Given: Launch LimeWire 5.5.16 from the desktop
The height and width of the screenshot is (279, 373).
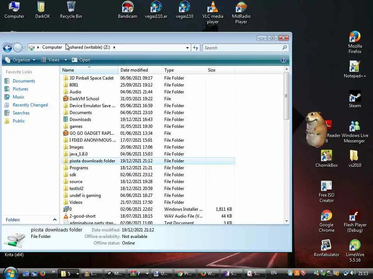Looking at the screenshot, I should [x=355, y=251].
